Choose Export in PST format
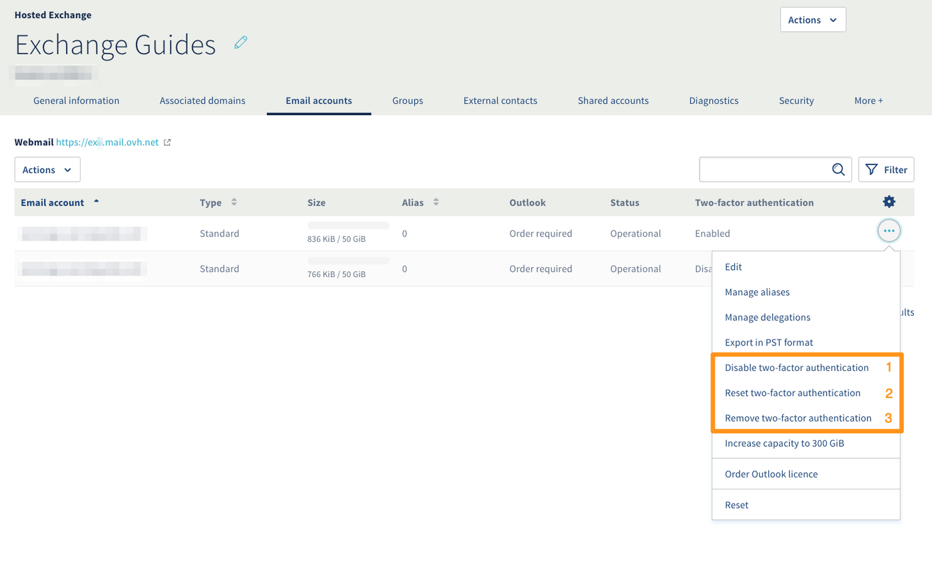Screen dimensions: 932x570 (x=769, y=342)
